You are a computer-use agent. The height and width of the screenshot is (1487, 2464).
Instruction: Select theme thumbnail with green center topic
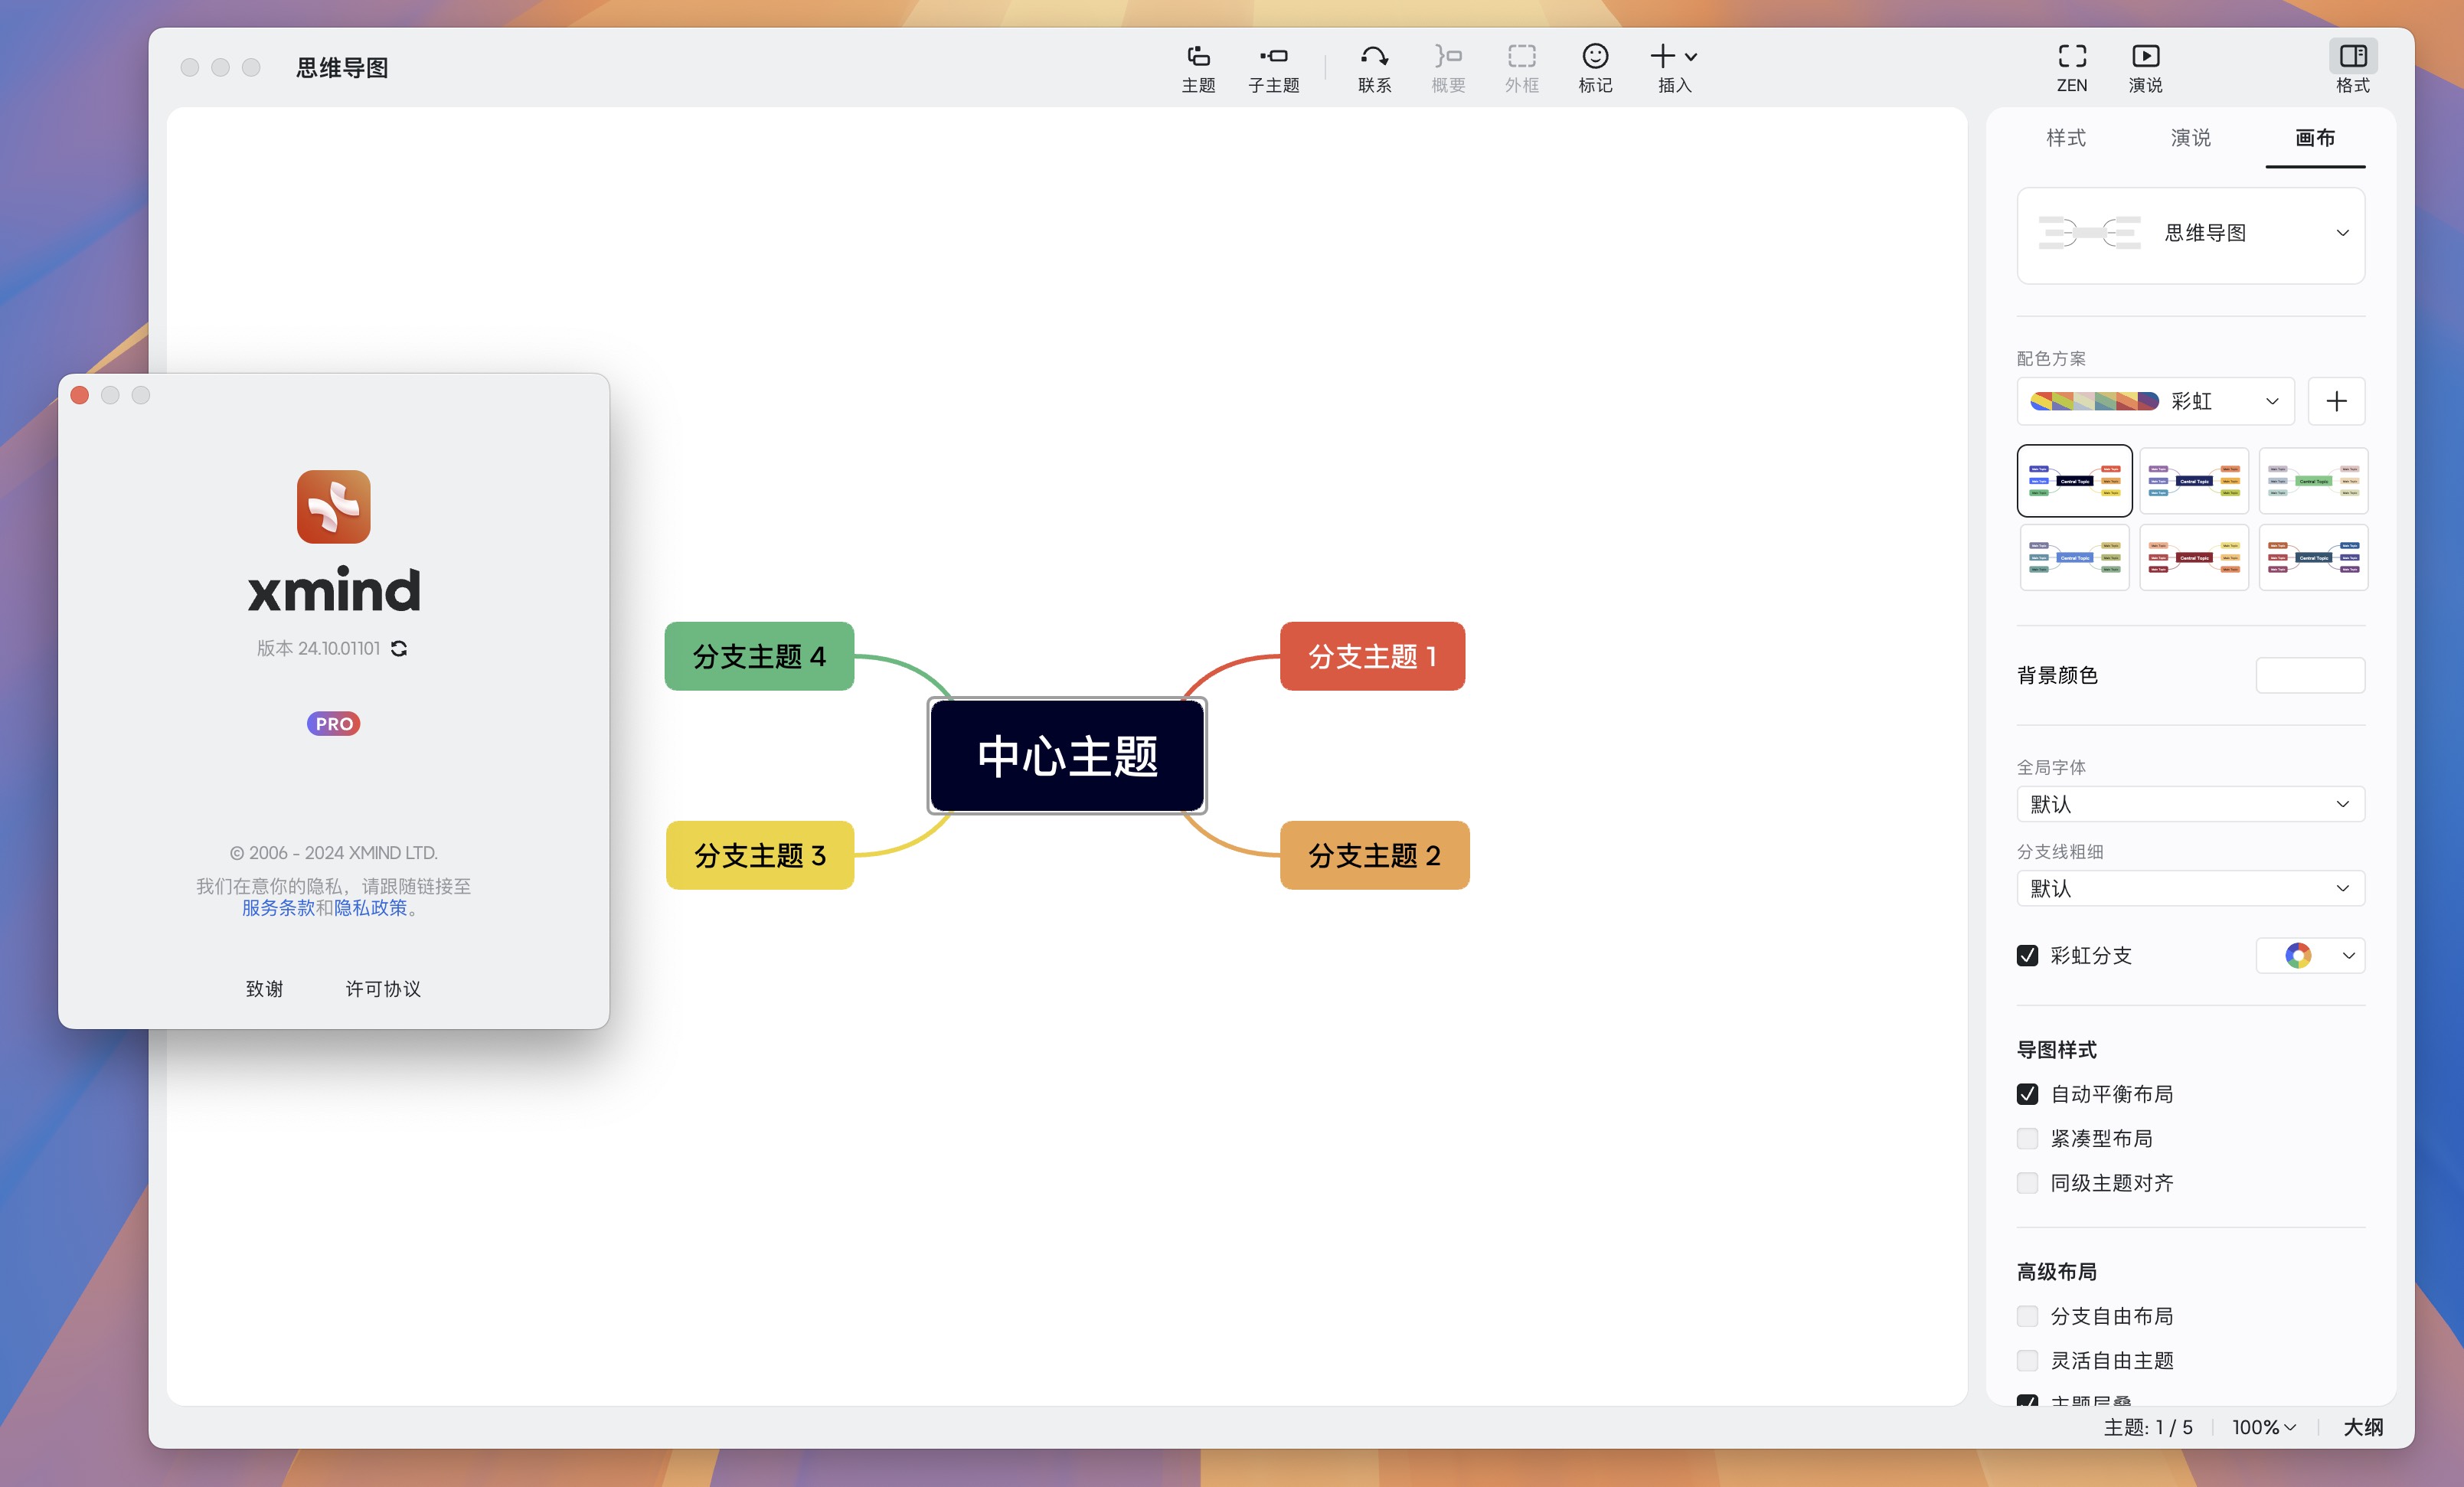tap(2313, 481)
